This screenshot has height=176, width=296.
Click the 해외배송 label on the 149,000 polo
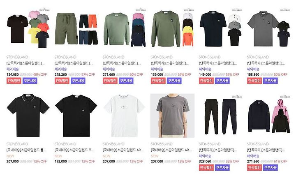click(205, 69)
